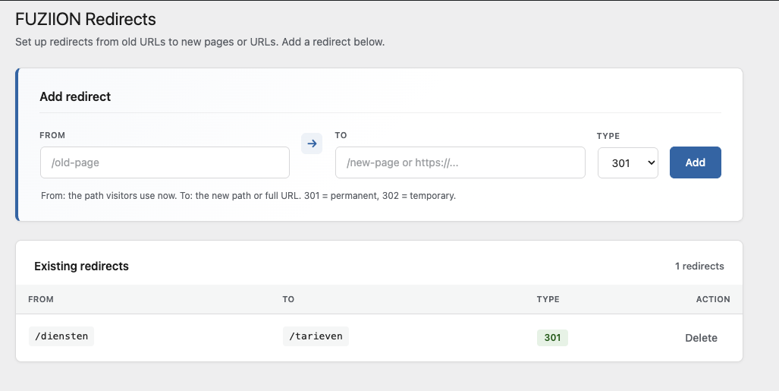This screenshot has height=391, width=779.
Task: Click the ACTION column header
Action: (x=713, y=299)
